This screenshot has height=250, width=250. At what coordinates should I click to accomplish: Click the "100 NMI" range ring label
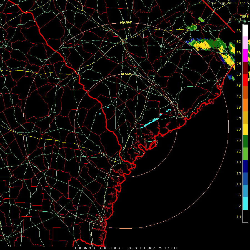126,23
